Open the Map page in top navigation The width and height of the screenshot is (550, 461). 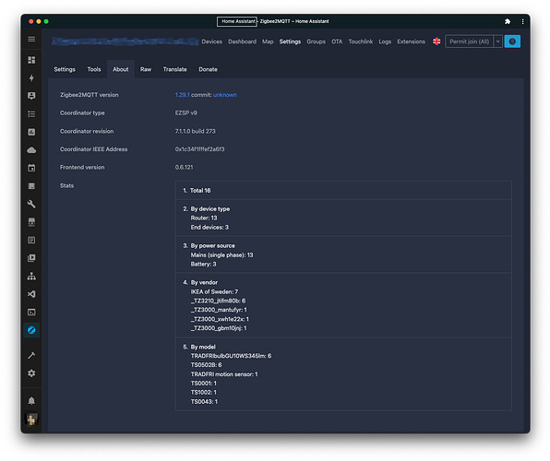point(268,41)
